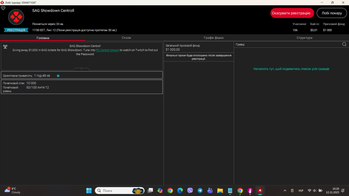Open Microsoft Edge from the taskbar

tap(180, 190)
